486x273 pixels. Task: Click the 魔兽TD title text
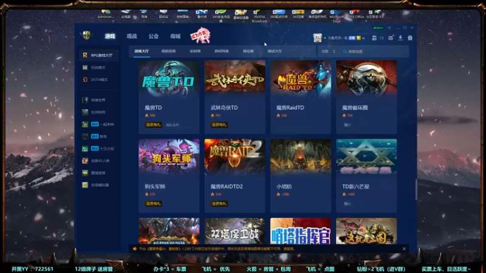click(x=153, y=108)
